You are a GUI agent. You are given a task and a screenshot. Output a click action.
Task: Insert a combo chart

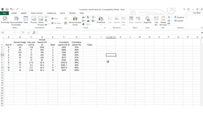pos(93,21)
